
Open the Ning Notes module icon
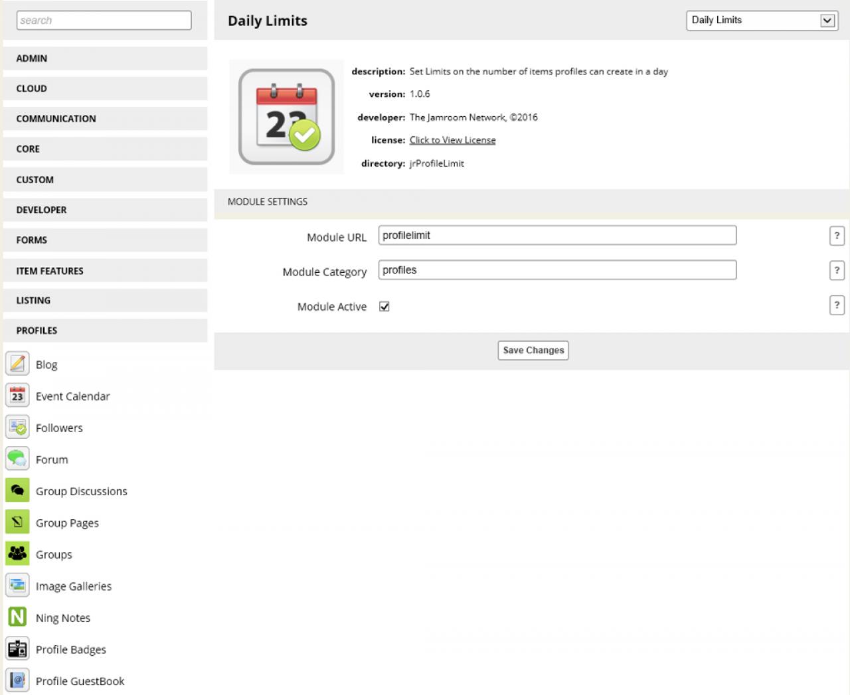[x=17, y=617]
